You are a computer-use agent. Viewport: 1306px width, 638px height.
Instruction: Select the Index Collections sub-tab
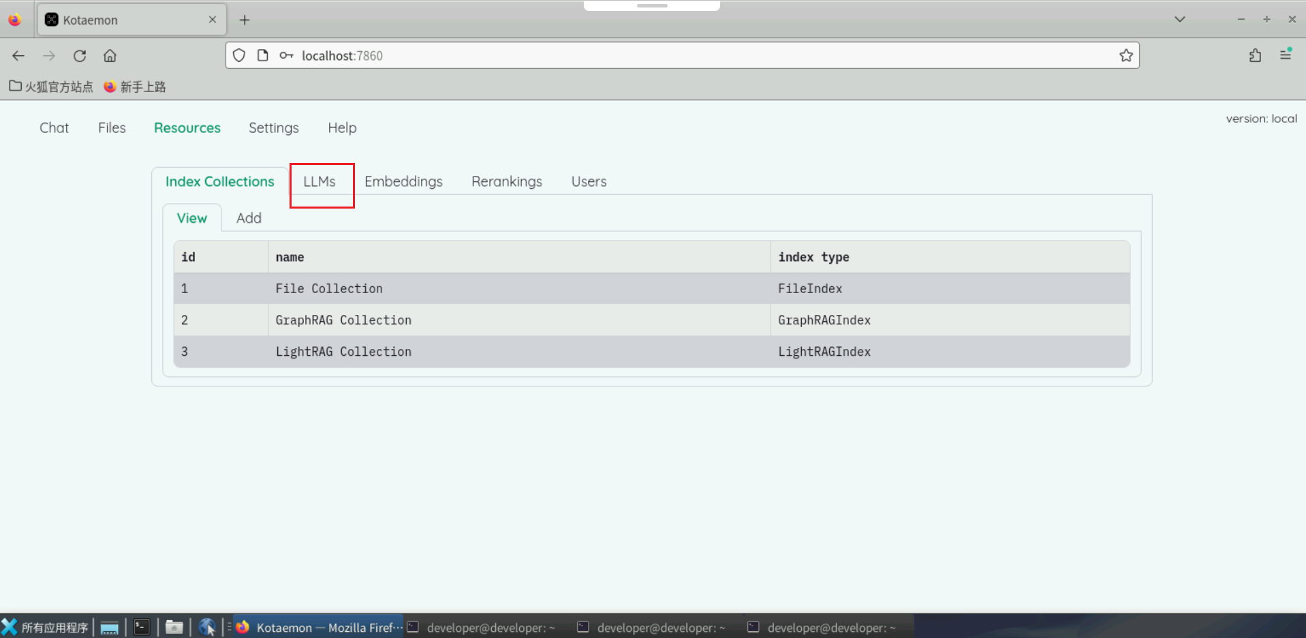click(220, 181)
